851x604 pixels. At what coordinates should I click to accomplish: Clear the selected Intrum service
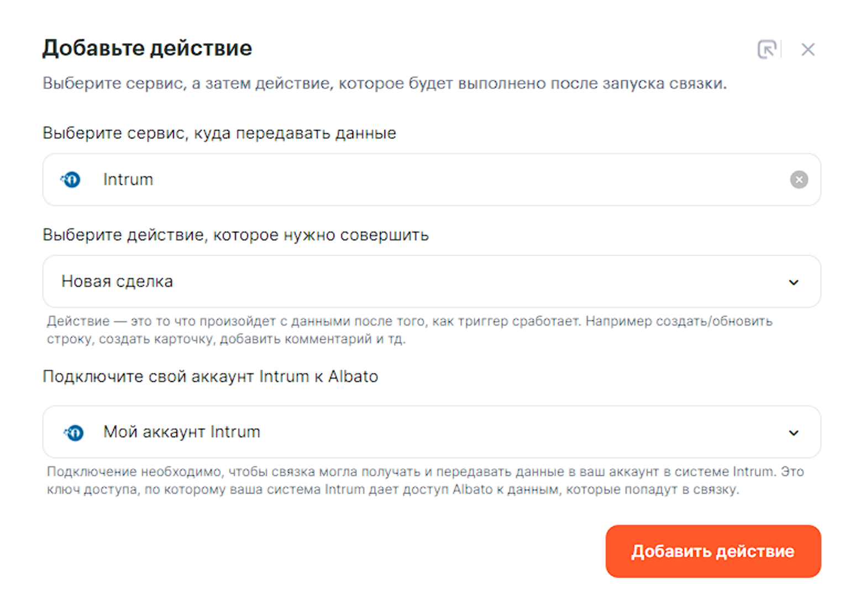coord(799,180)
